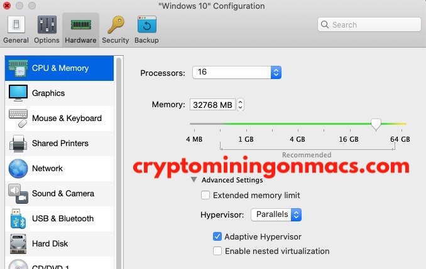The image size is (426, 269).
Task: Click the memory slider handle
Action: pyautogui.click(x=376, y=124)
